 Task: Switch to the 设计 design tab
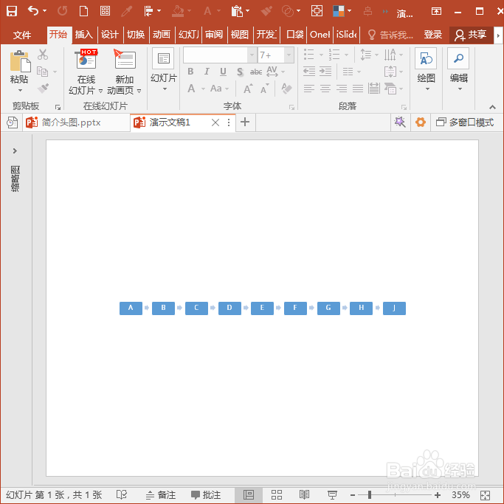coord(110,35)
